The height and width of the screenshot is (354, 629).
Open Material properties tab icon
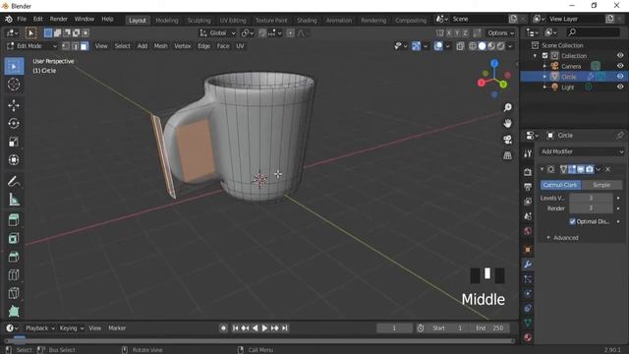(528, 337)
